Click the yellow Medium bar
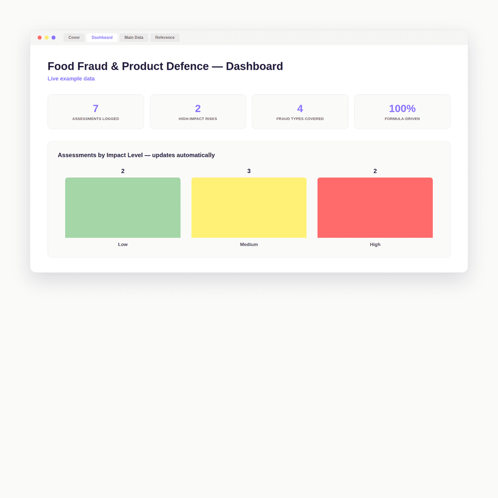The height and width of the screenshot is (498, 498). tap(249, 207)
